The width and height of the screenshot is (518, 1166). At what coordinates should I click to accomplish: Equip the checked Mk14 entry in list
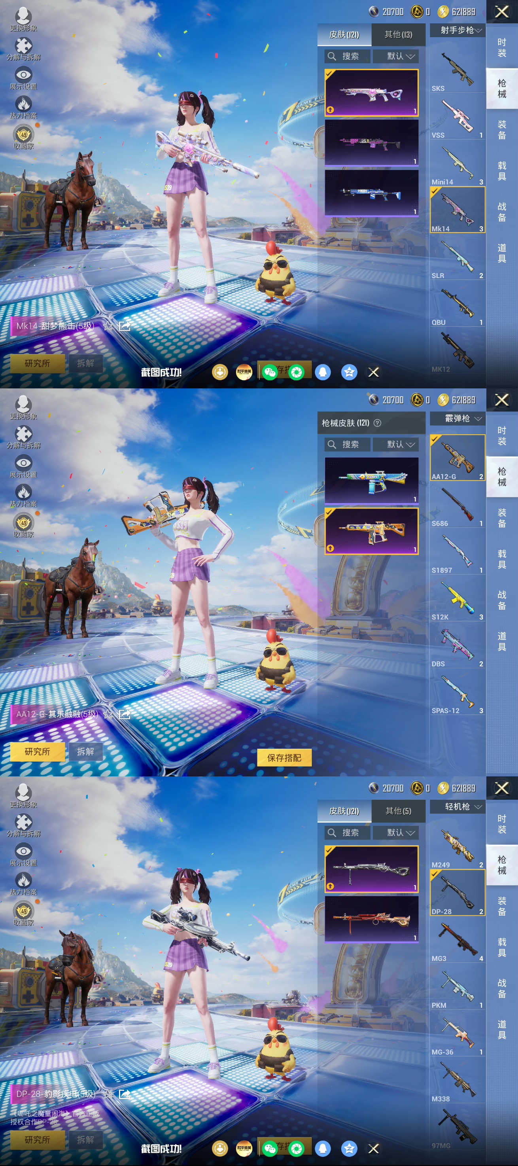coord(458,210)
